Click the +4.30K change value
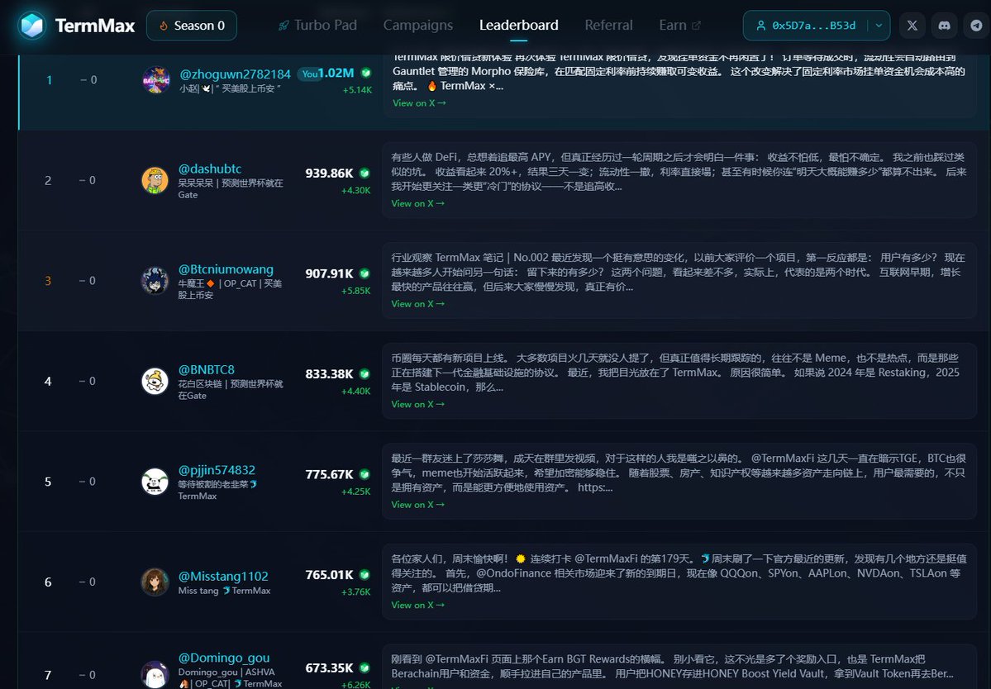The height and width of the screenshot is (689, 991). [356, 190]
